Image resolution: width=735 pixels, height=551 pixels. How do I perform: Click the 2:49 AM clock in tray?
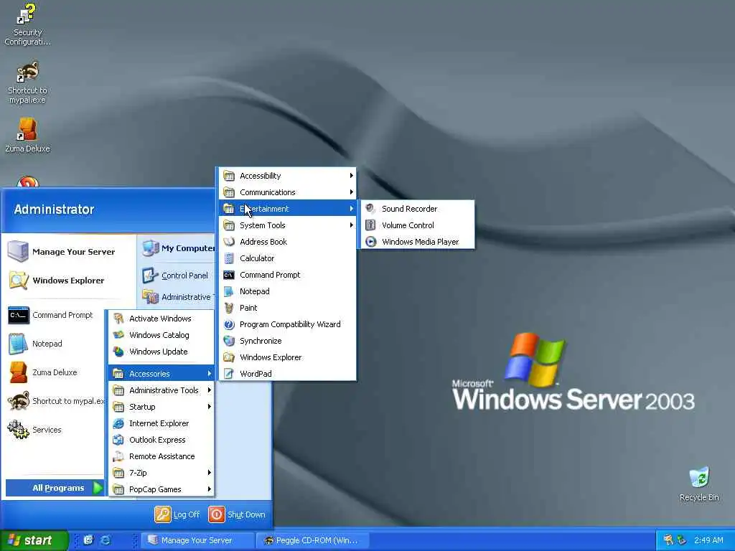click(x=708, y=540)
